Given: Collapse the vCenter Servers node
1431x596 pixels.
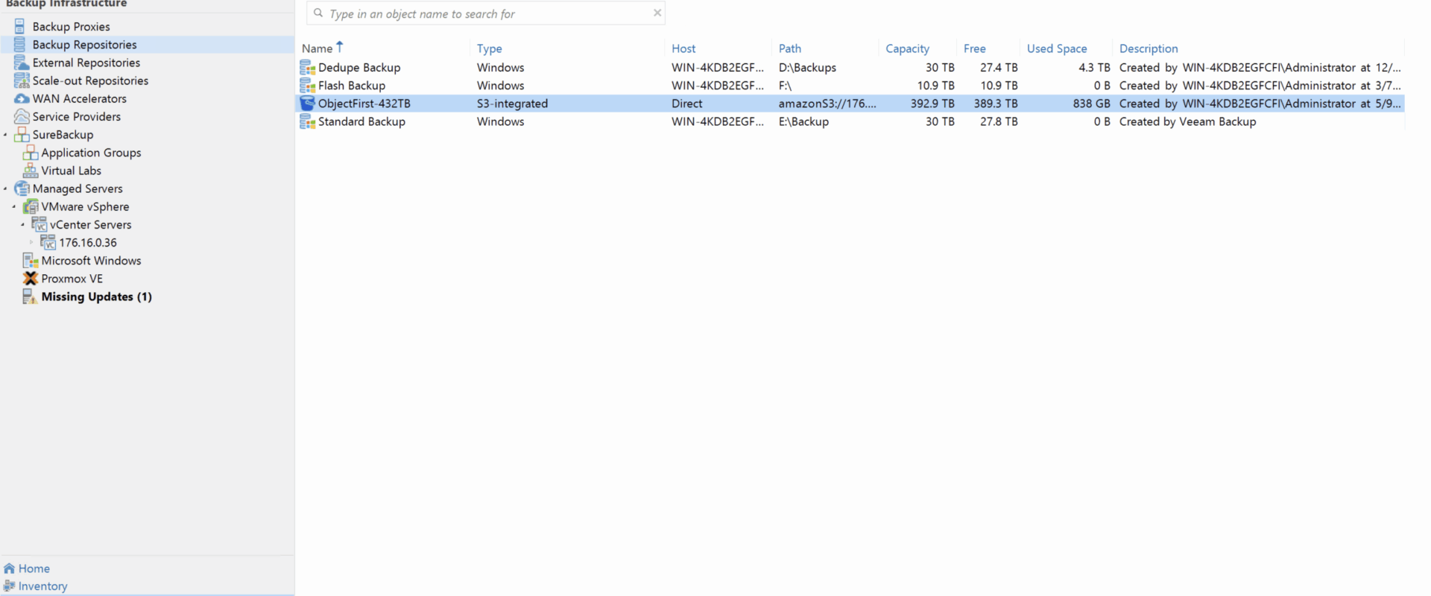Looking at the screenshot, I should click(23, 224).
